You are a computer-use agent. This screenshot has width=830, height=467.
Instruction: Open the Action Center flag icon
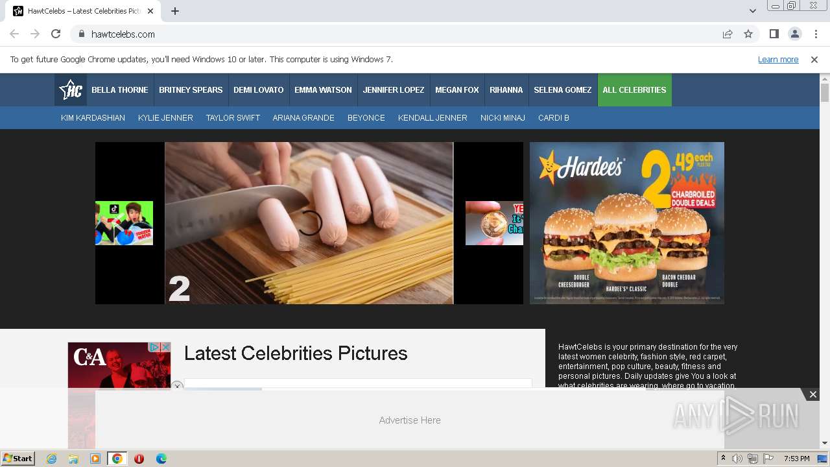click(x=768, y=459)
